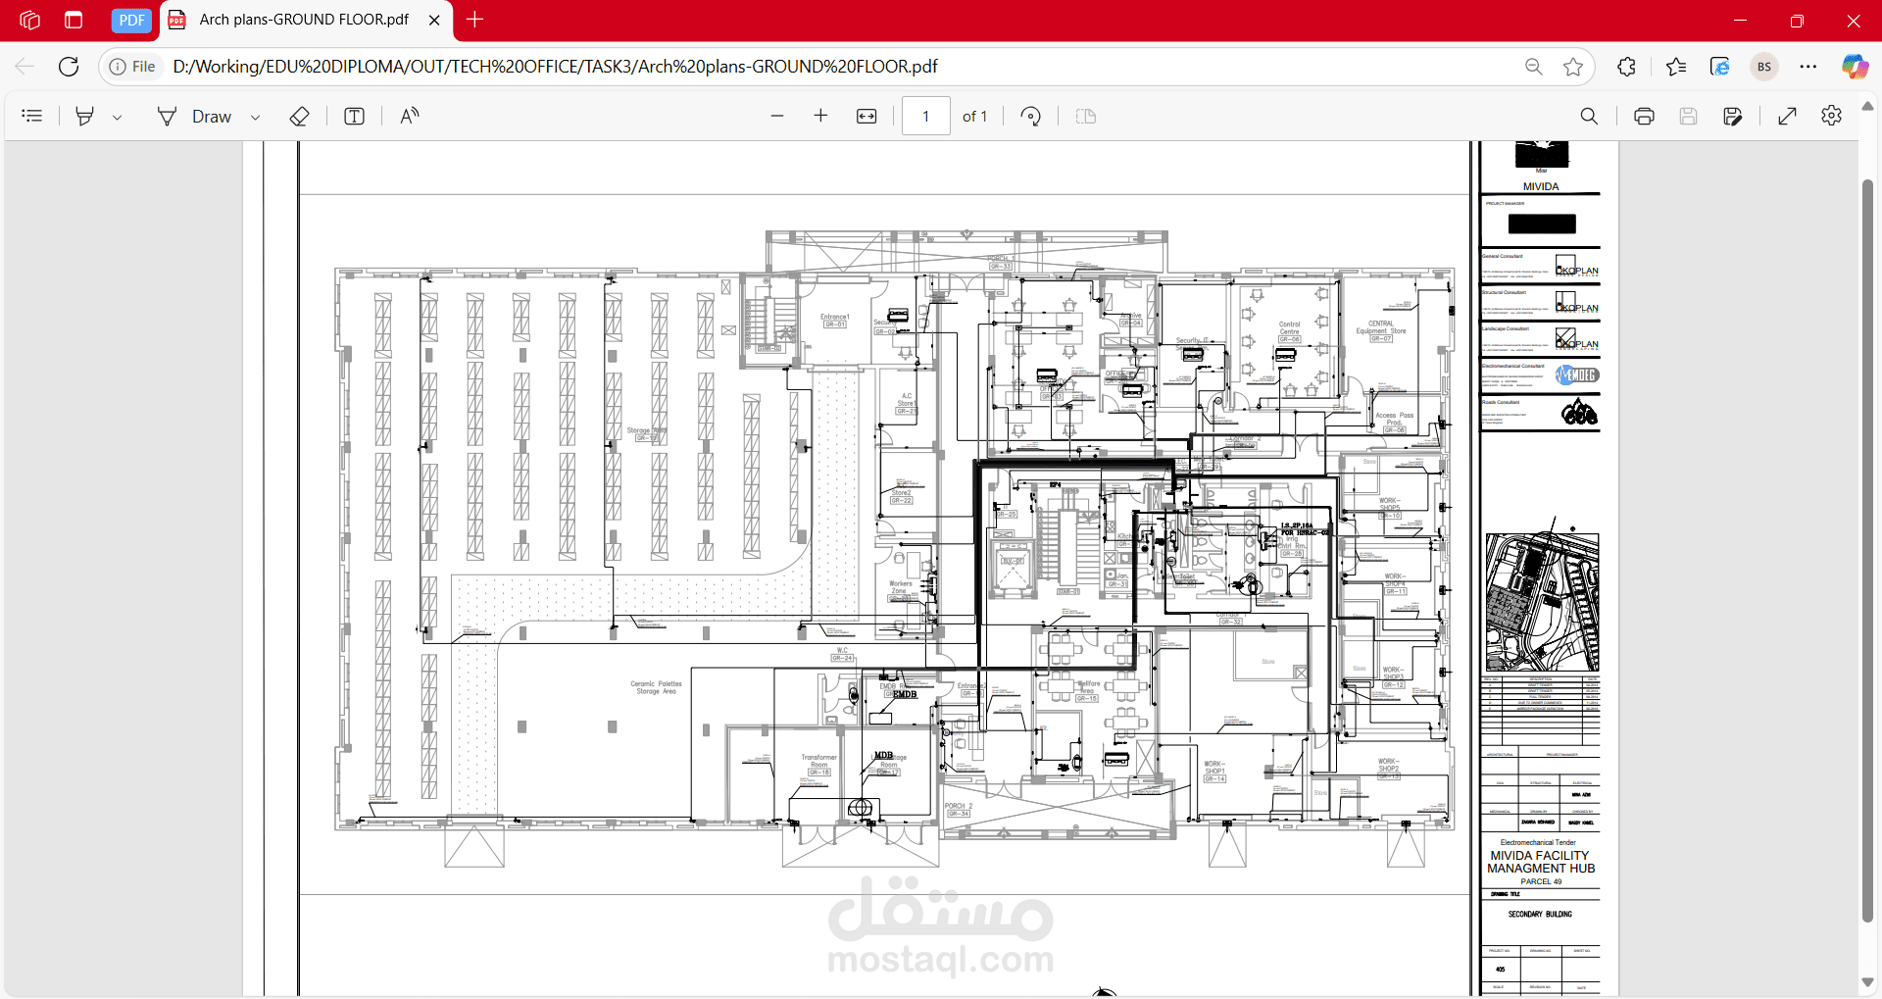The image size is (1882, 999).
Task: Select the Arch plans-GROUND FLOOR.pdf tab
Action: pos(304,20)
